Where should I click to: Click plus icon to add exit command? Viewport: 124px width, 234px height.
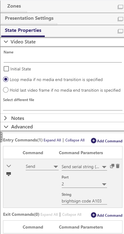(x=93, y=215)
